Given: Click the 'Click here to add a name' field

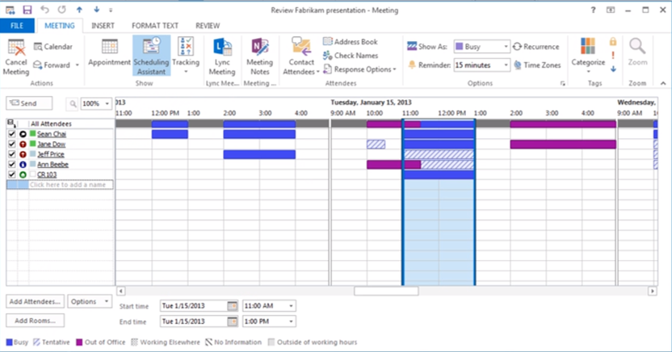Looking at the screenshot, I should pyautogui.click(x=71, y=185).
